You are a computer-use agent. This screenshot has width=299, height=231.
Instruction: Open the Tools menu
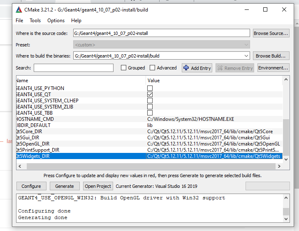pyautogui.click(x=35, y=21)
